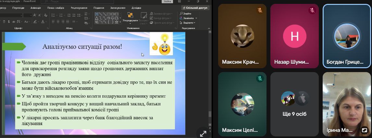The image size is (372, 138).
Task: Increase the font size
Action: [35, 15]
